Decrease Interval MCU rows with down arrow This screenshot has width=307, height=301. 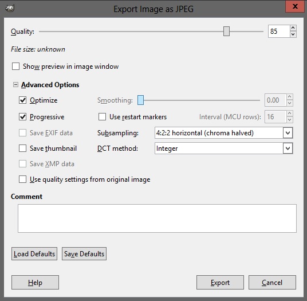pos(290,120)
